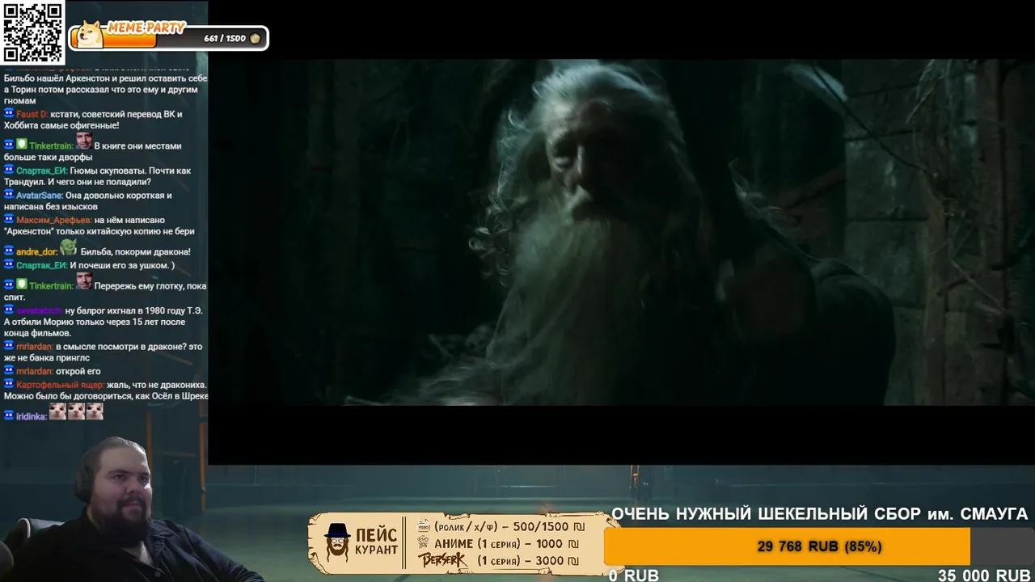Click the price line 'ролик/х/ф – 500/1500'
This screenshot has height=582, width=1035.
(508, 526)
